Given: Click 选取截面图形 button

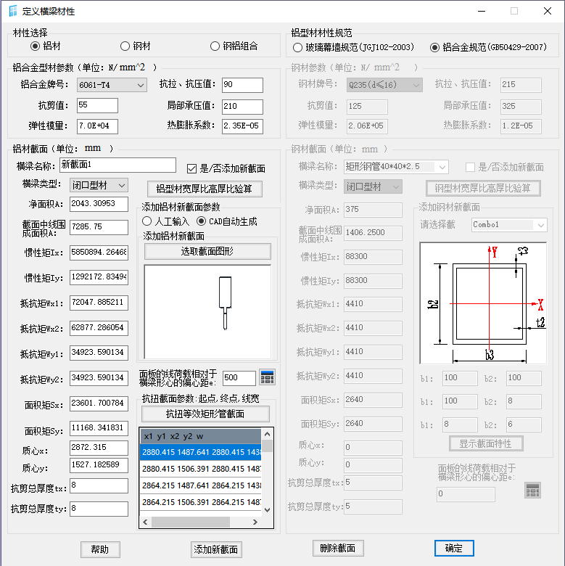Looking at the screenshot, I should [207, 251].
